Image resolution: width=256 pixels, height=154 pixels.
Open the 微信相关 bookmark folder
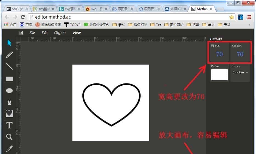click(x=138, y=25)
